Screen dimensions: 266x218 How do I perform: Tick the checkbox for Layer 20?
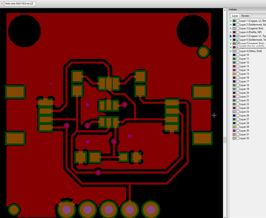coord(238,93)
